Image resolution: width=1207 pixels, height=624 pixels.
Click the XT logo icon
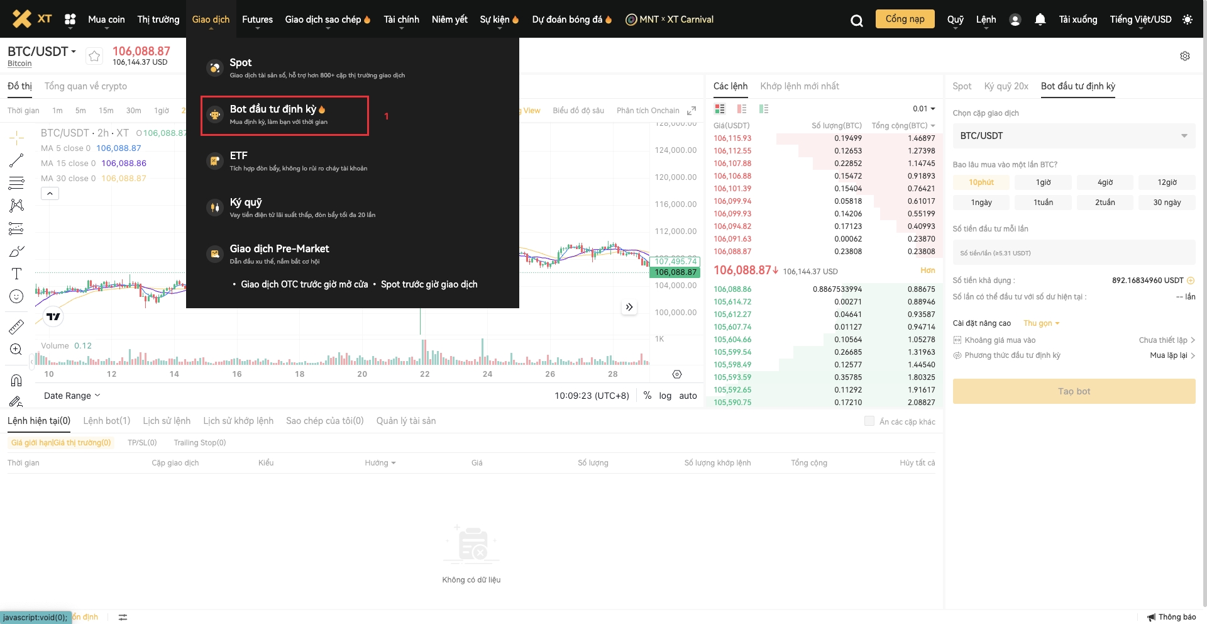tap(32, 19)
